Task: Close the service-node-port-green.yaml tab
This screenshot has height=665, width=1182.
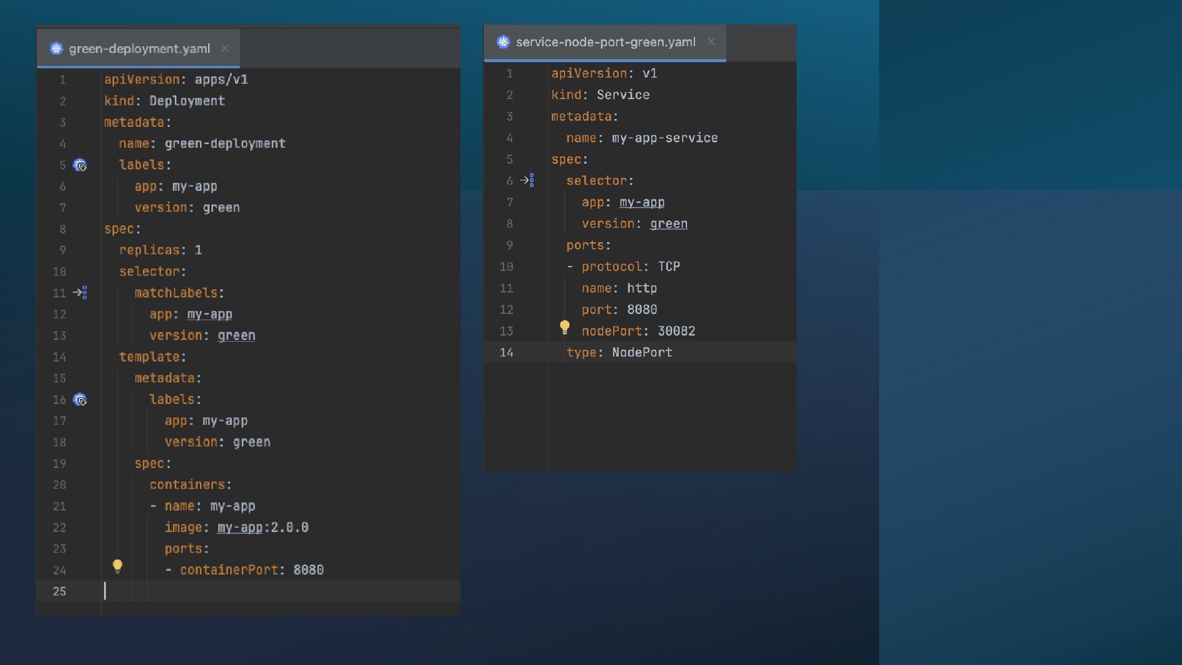Action: (711, 42)
